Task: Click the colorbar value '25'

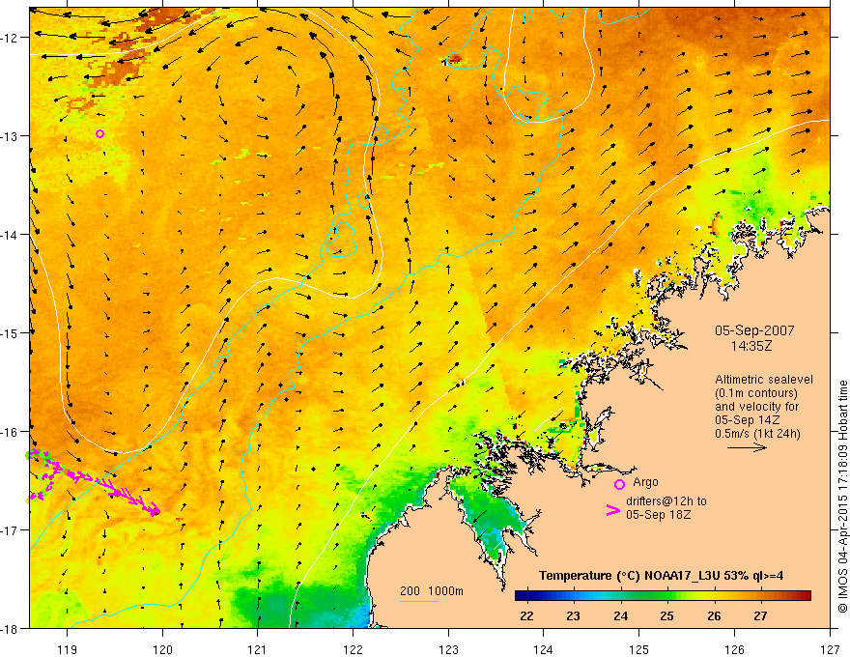Action: pyautogui.click(x=666, y=615)
